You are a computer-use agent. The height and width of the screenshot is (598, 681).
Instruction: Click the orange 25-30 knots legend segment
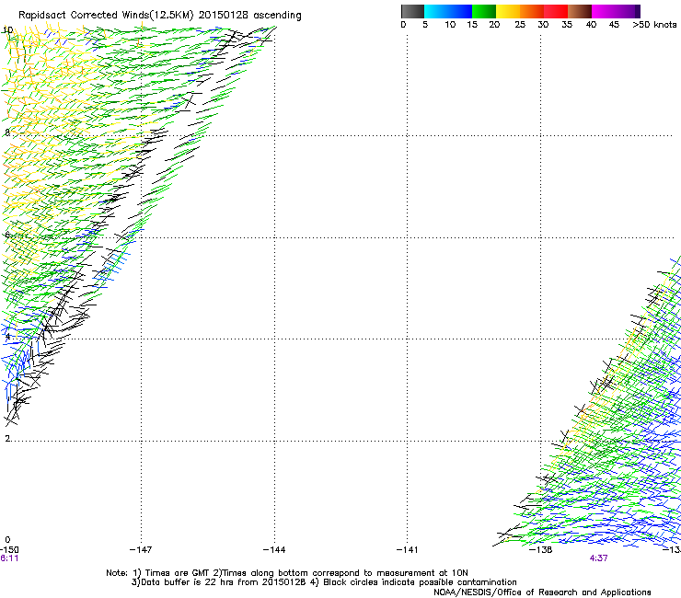point(532,11)
